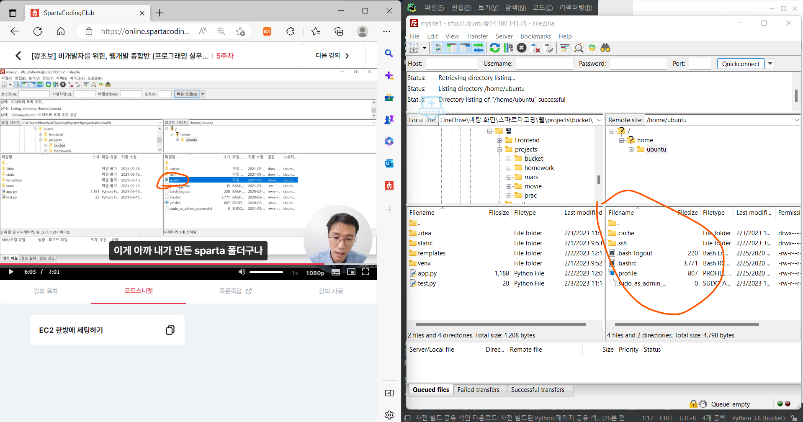Open FileZilla Server menu
This screenshot has width=803, height=422.
(504, 36)
